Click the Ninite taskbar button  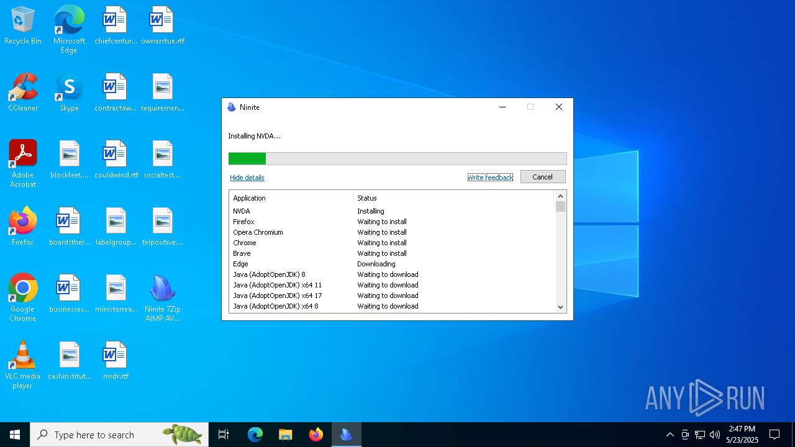tap(347, 435)
